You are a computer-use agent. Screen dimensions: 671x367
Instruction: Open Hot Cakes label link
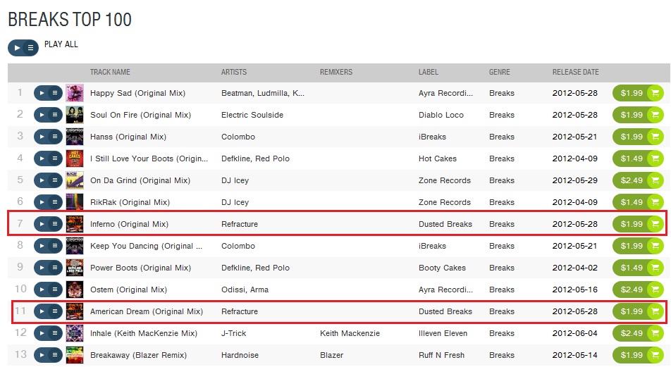coord(437,158)
